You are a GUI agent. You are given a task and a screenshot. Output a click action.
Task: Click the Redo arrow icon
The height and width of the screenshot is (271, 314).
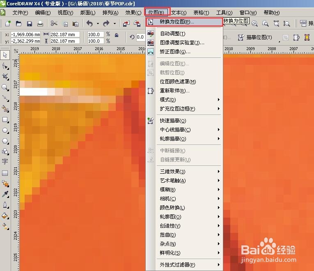(106, 24)
